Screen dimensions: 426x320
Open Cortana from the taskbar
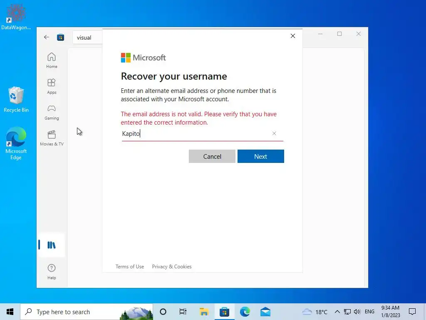pos(163,312)
